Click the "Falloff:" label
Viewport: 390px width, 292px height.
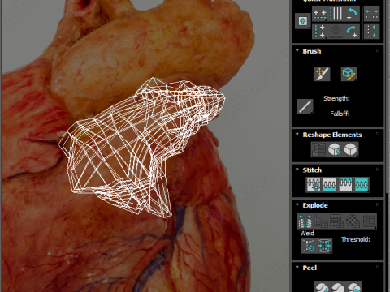[340, 114]
